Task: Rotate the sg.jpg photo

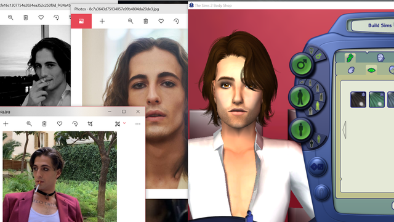Action: tap(75, 123)
